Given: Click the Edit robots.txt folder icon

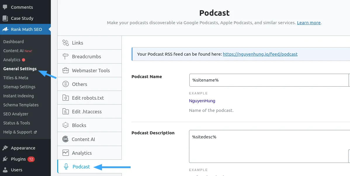Looking at the screenshot, I should [x=65, y=98].
